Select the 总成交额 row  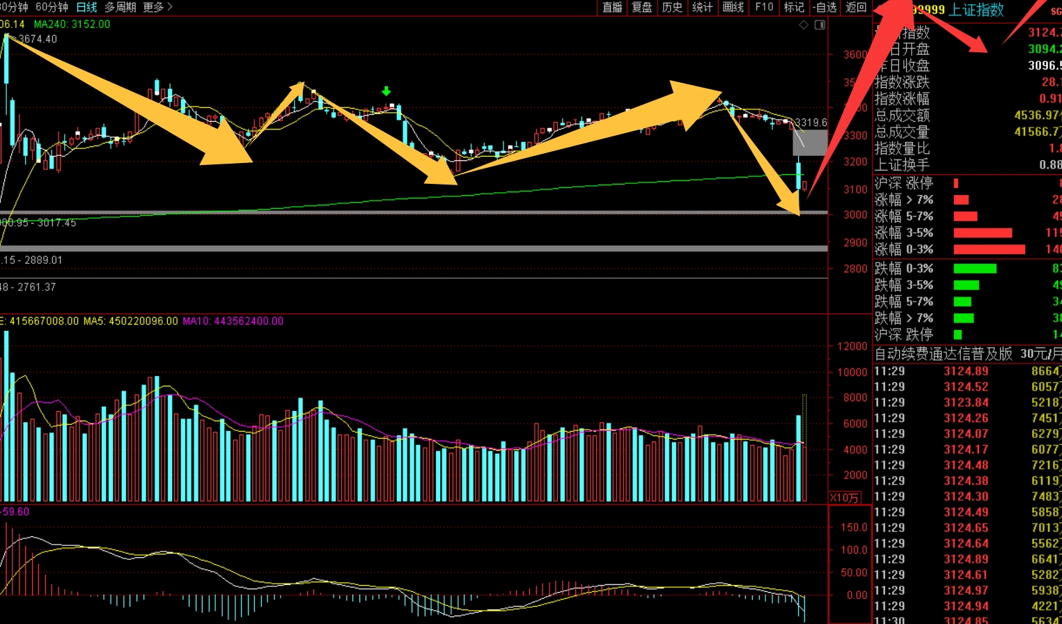[968, 116]
